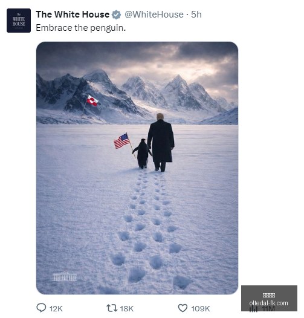Open the White House profile avatar
This screenshot has width=304, height=318.
coord(19,21)
